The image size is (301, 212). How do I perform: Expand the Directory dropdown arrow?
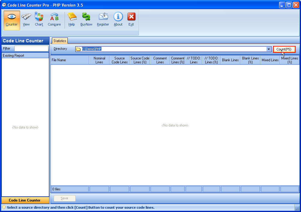tap(269, 49)
